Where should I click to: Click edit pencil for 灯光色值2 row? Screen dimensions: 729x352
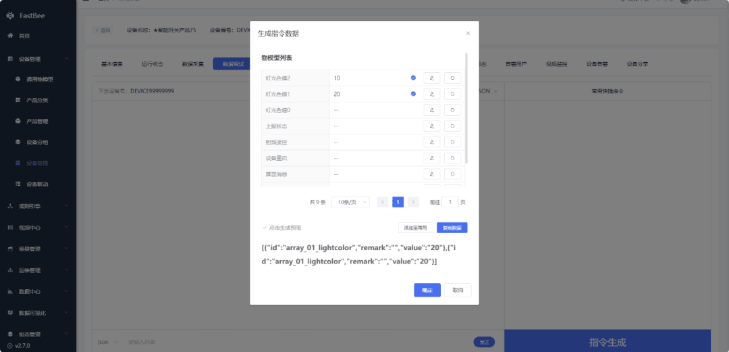pyautogui.click(x=431, y=78)
